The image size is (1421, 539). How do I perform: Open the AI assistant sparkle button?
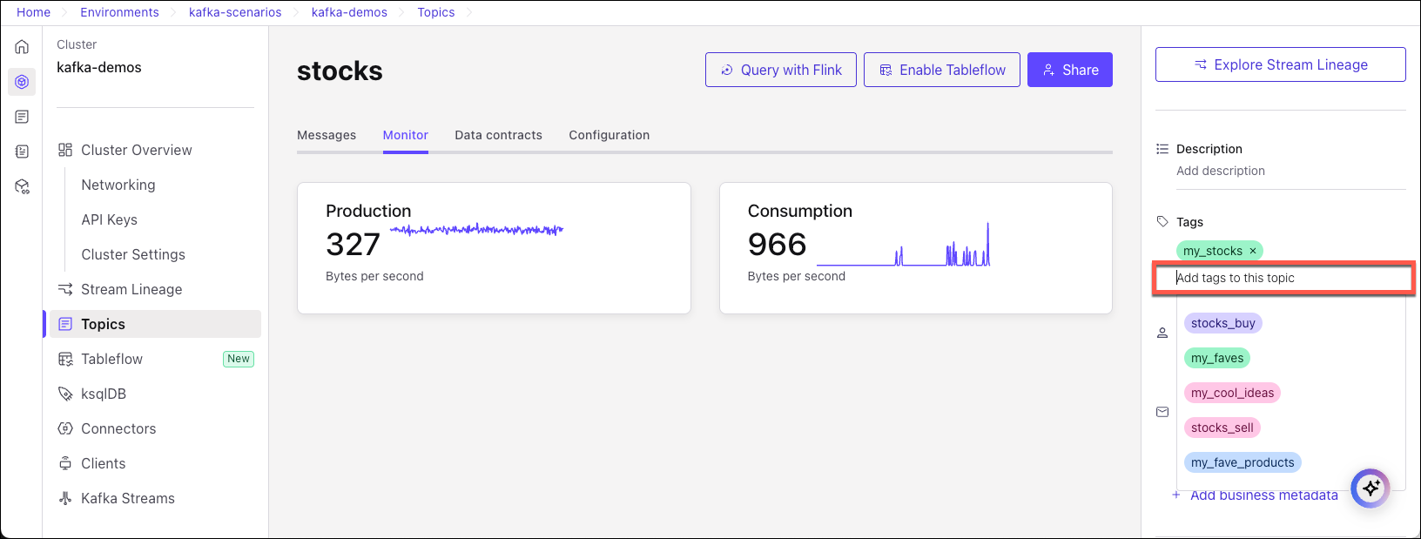point(1370,488)
